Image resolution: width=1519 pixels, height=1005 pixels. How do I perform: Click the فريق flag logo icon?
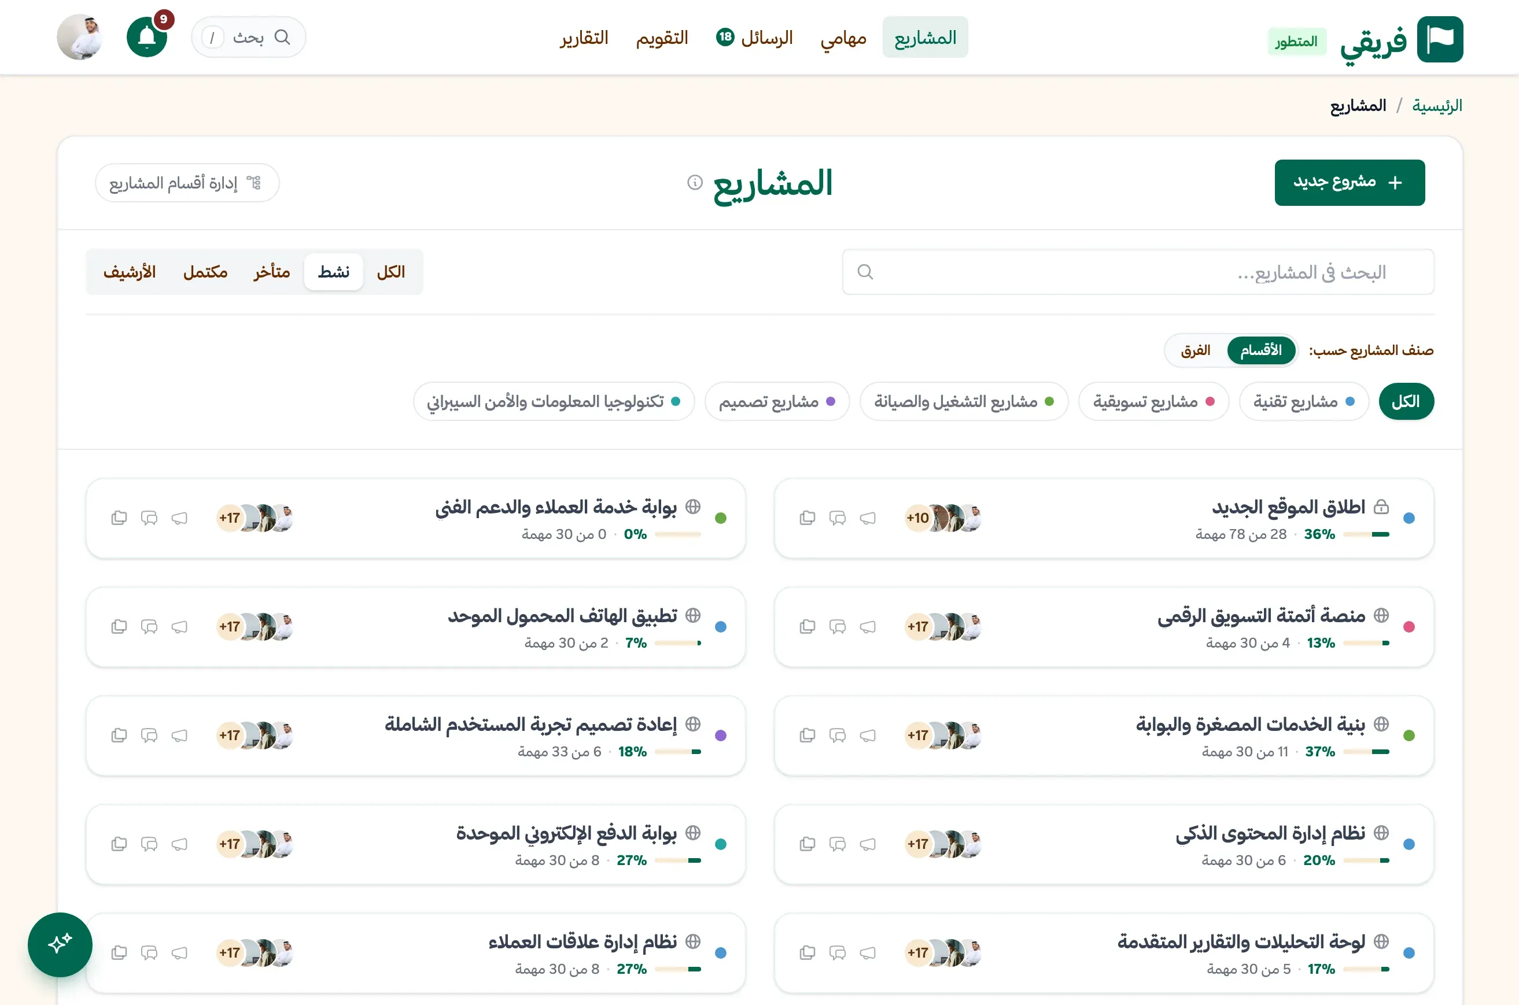coord(1440,39)
